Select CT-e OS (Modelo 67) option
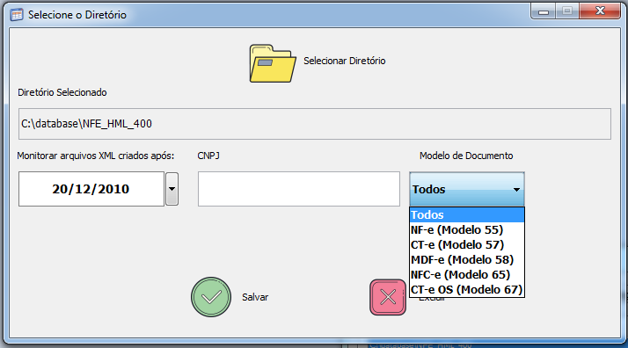Image resolution: width=628 pixels, height=348 pixels. click(x=466, y=290)
